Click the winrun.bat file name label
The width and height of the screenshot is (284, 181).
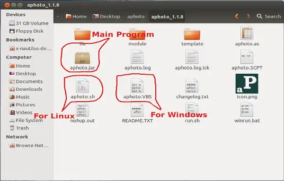[x=247, y=121]
